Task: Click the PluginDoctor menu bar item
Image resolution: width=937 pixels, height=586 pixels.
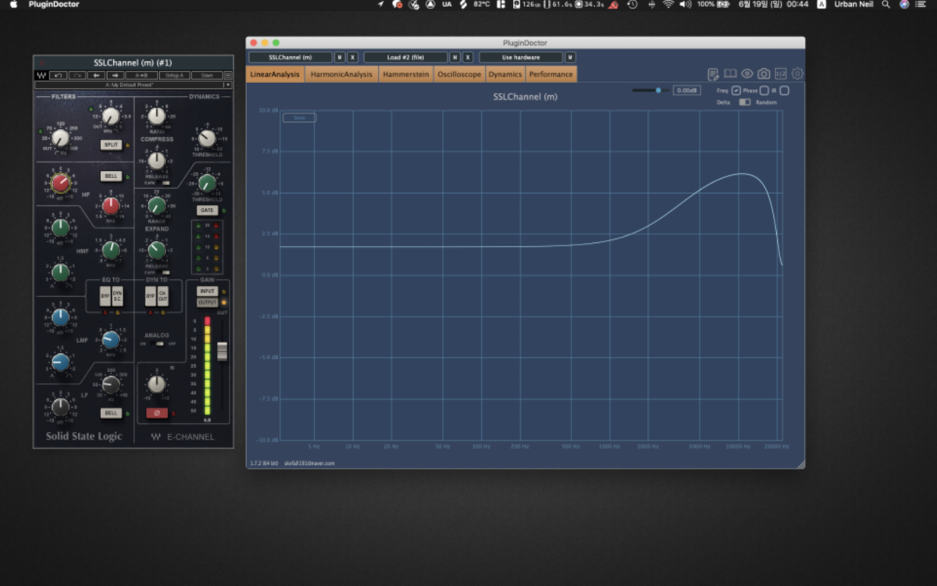Action: [x=54, y=5]
